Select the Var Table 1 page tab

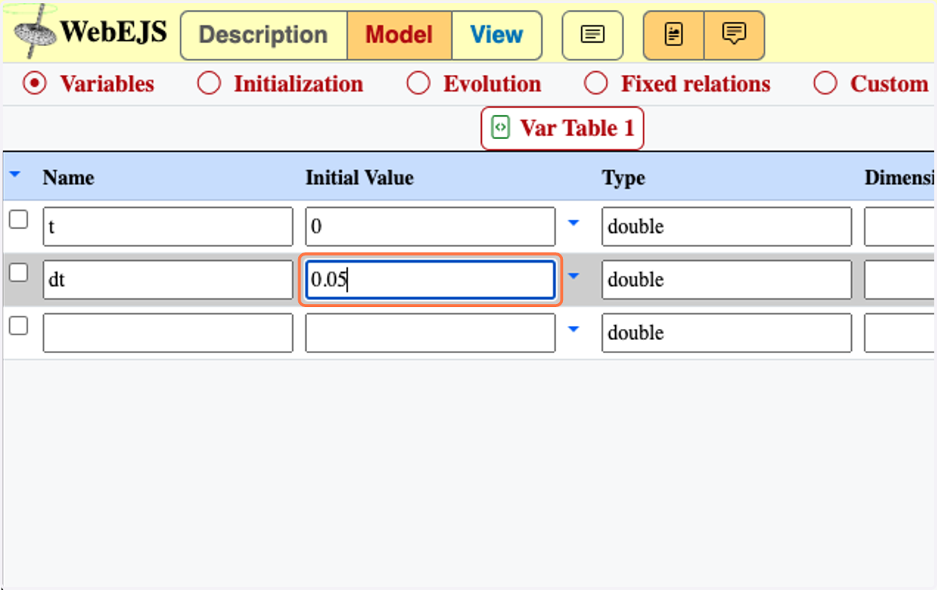pyautogui.click(x=562, y=128)
